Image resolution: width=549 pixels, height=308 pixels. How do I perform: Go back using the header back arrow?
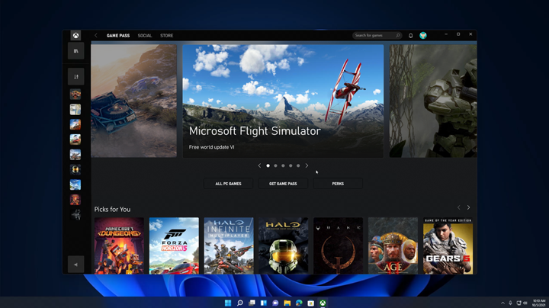(x=96, y=35)
